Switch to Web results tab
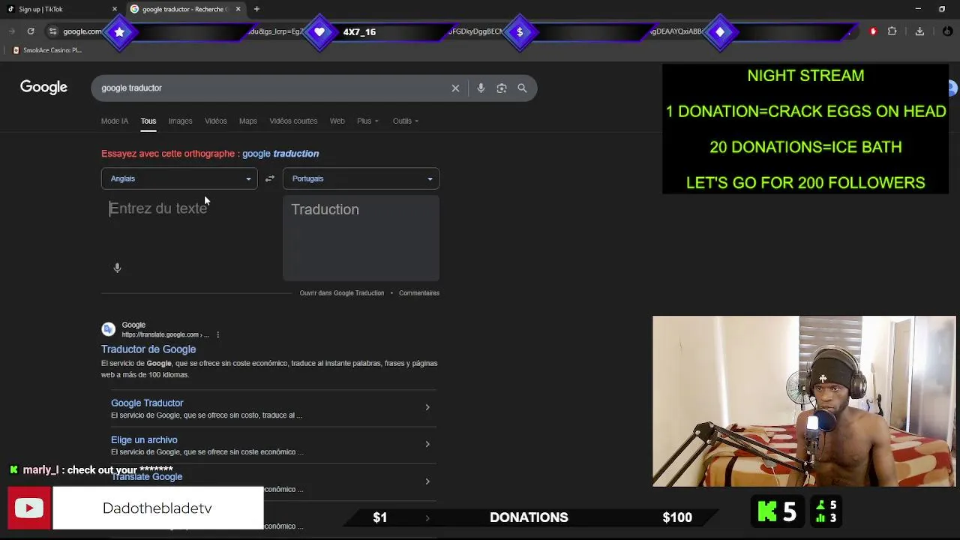 click(337, 121)
